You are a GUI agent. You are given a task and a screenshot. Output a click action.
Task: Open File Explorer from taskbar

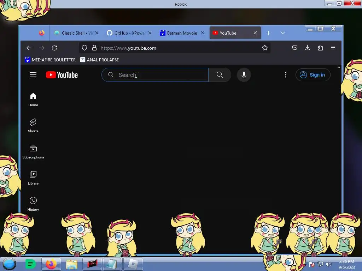coord(71,264)
